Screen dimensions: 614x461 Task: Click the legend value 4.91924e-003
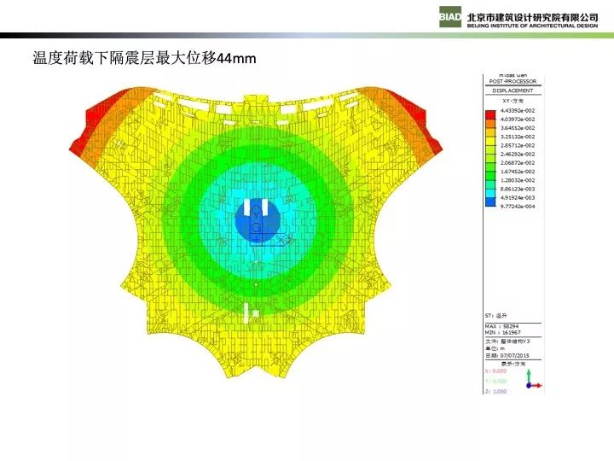pos(518,197)
